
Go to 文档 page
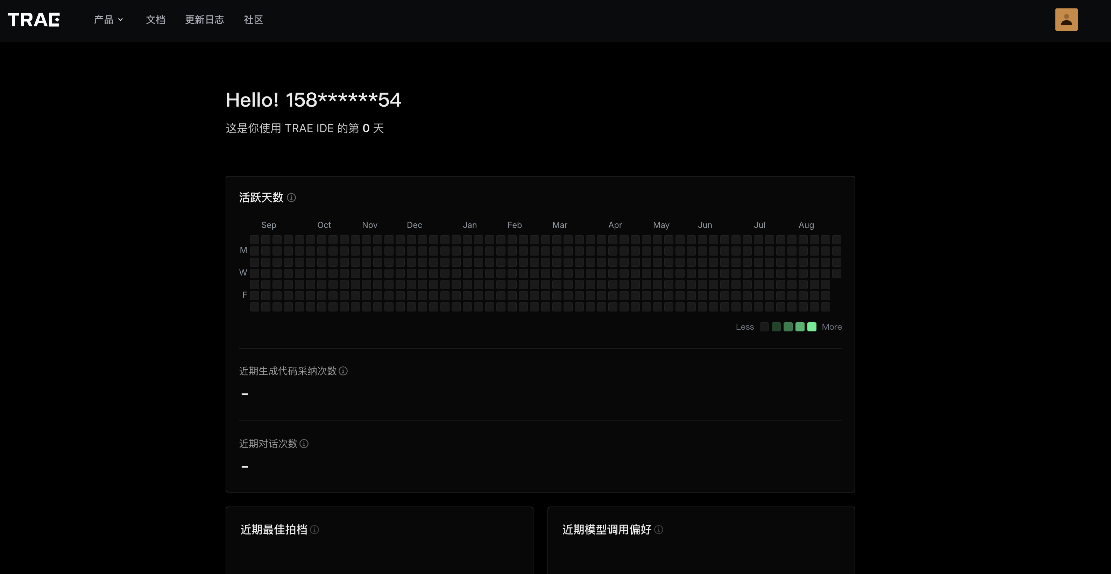156,20
